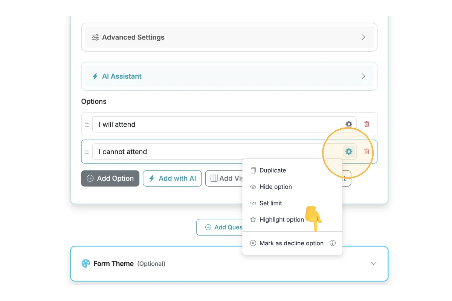Screen dimensions: 452x301
Task: Click drag handle of "I cannot attend" row
Action: pyautogui.click(x=87, y=152)
